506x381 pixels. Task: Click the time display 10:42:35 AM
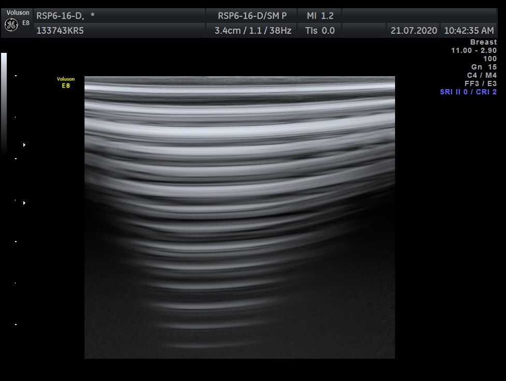pos(469,31)
